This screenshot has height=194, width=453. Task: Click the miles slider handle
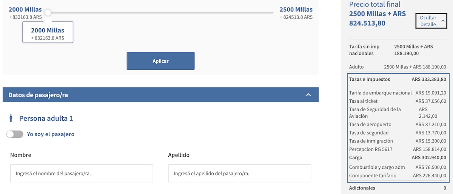(x=48, y=12)
